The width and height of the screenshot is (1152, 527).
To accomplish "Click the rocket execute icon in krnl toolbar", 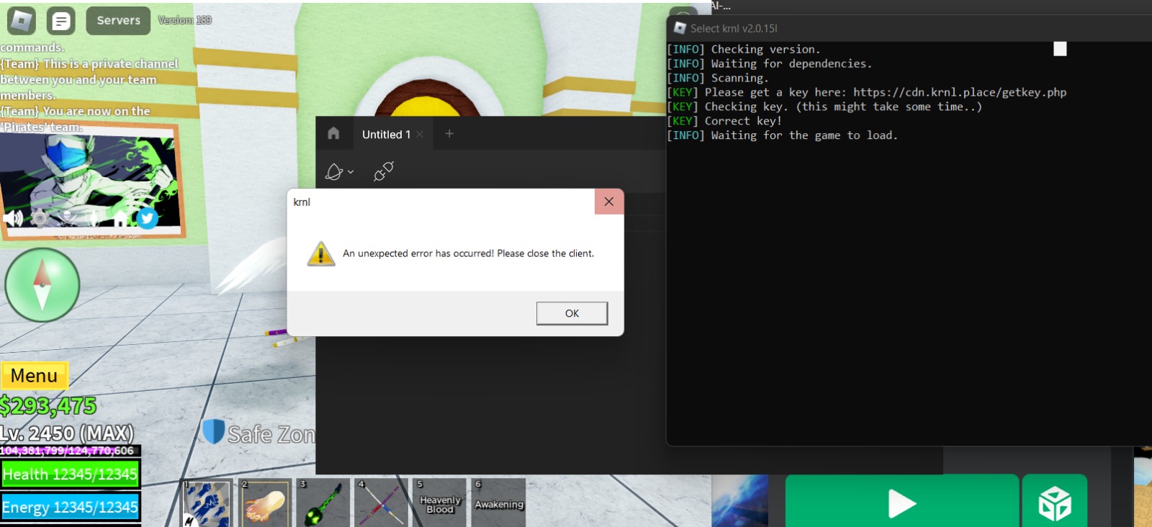I will pos(334,172).
